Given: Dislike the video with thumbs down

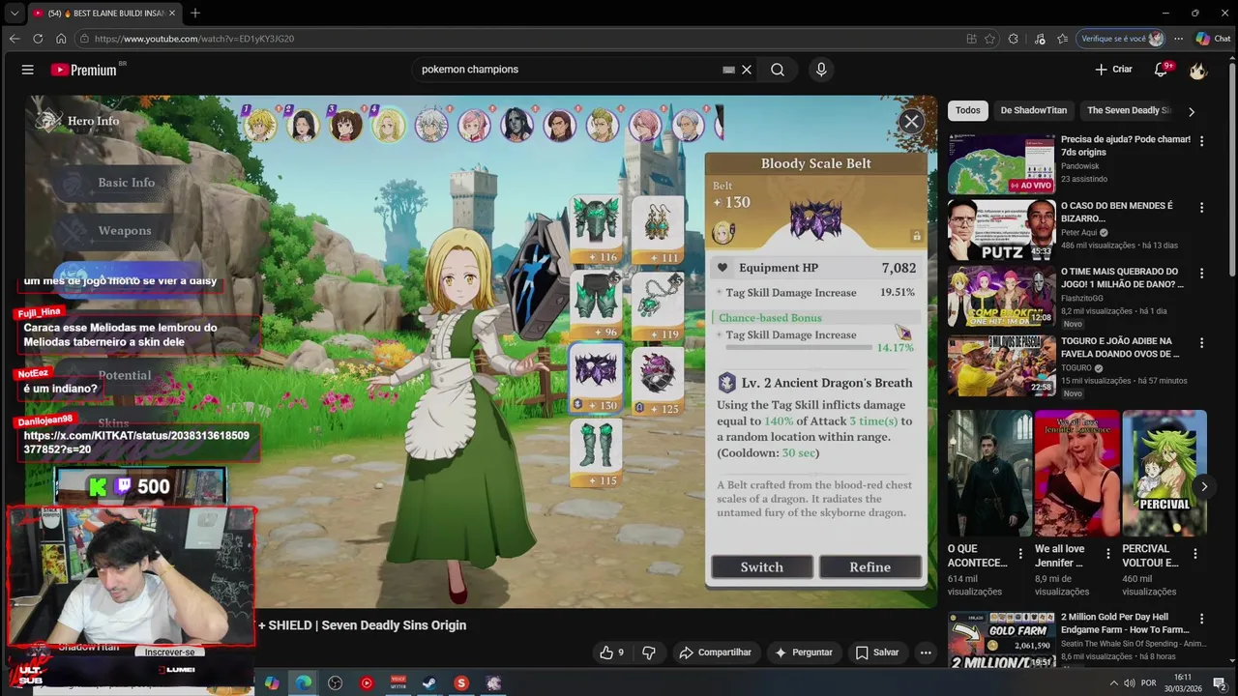Looking at the screenshot, I should [x=649, y=652].
